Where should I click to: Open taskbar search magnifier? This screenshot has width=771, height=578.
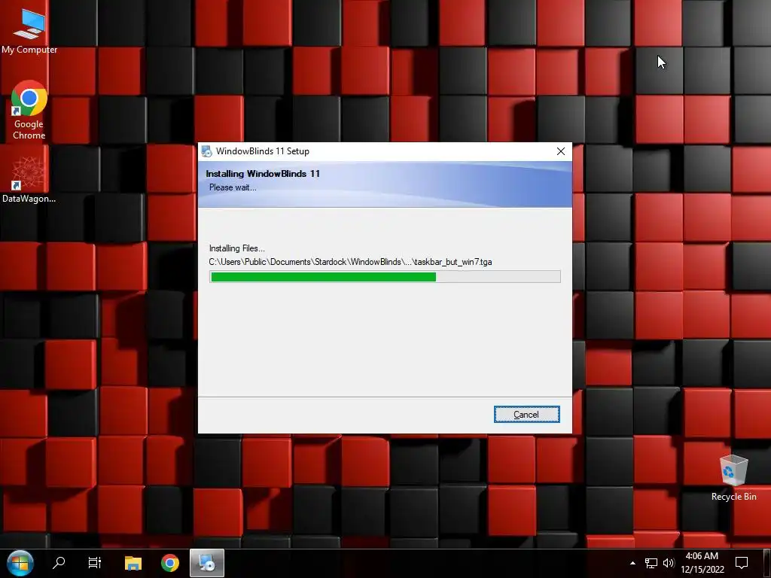pos(59,563)
